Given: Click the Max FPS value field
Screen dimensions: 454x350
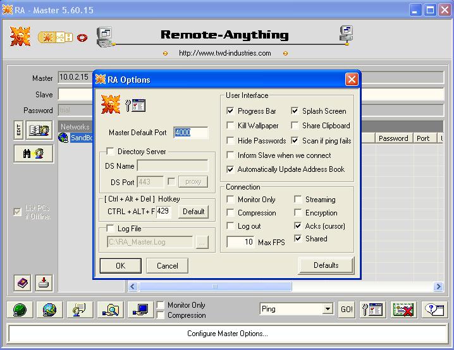Looking at the screenshot, I should pos(240,242).
